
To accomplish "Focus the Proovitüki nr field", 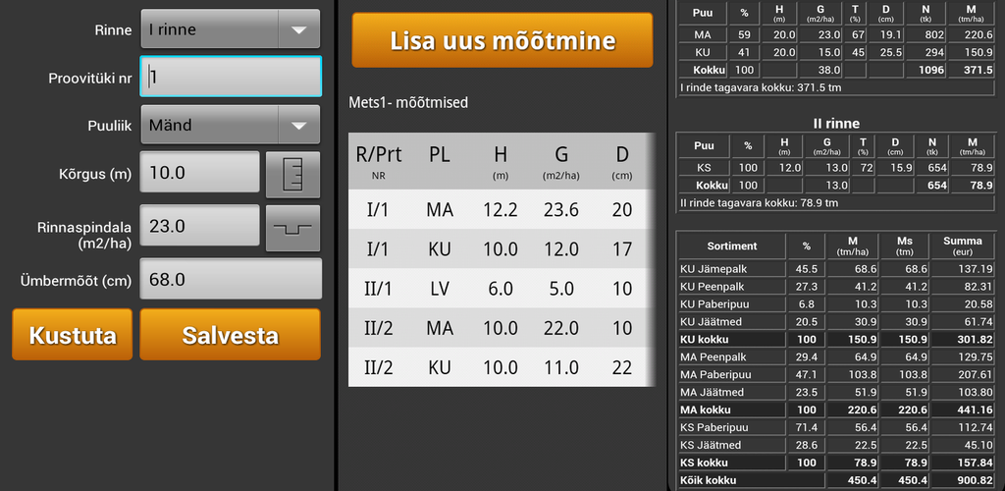I will 231,77.
